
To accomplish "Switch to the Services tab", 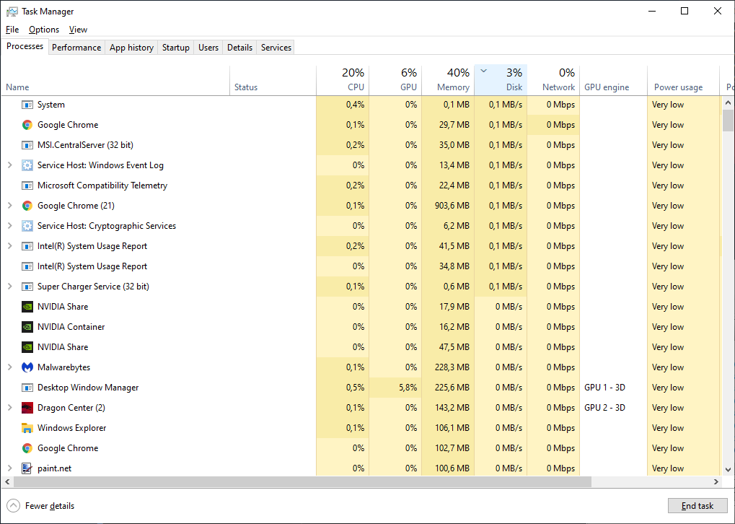I will pyautogui.click(x=276, y=48).
